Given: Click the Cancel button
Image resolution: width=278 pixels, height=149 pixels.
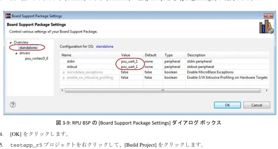Looking at the screenshot, I should (x=257, y=105).
